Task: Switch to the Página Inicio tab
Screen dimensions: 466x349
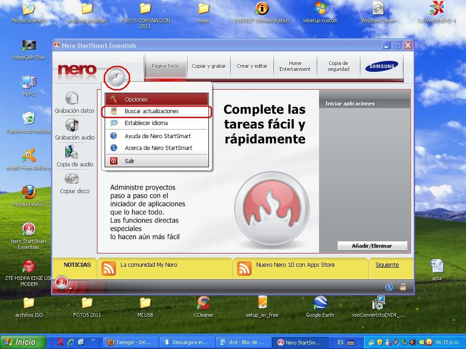Action: point(165,66)
